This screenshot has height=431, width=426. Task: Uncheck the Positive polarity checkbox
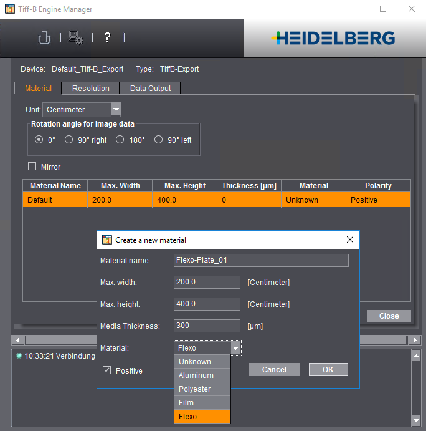[x=107, y=370]
